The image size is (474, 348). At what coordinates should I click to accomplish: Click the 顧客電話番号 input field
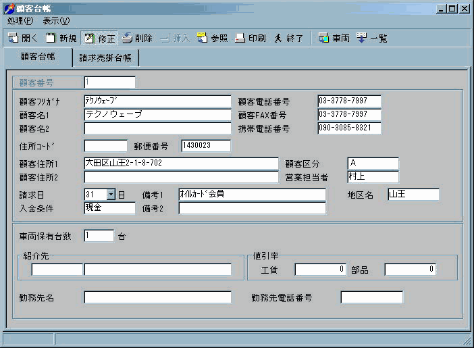click(x=349, y=101)
